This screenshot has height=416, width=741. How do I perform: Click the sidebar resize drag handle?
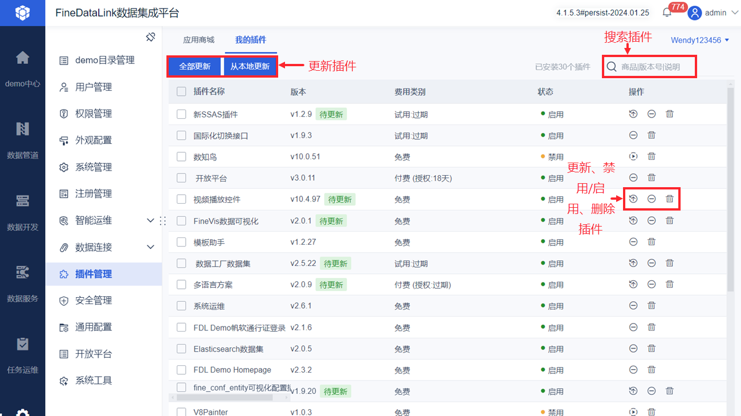(163, 221)
